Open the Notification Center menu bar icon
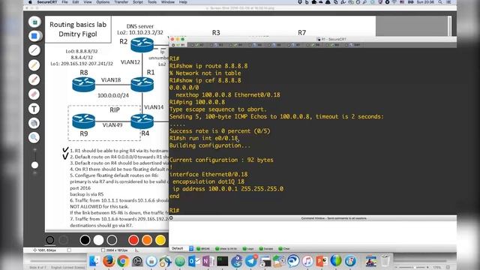This screenshot has height=270, width=480. click(448, 2)
